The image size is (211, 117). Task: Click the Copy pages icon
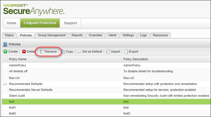[x=63, y=51]
